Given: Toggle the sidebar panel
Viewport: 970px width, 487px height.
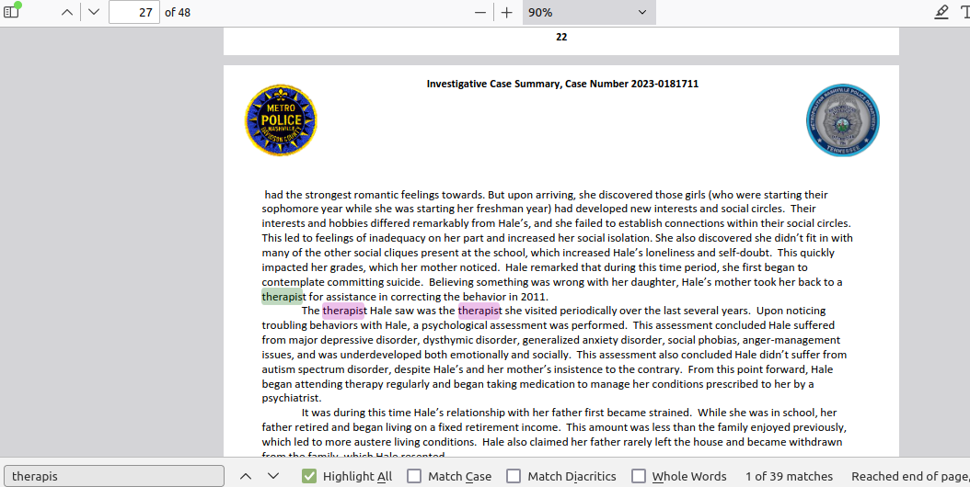Looking at the screenshot, I should [x=11, y=12].
